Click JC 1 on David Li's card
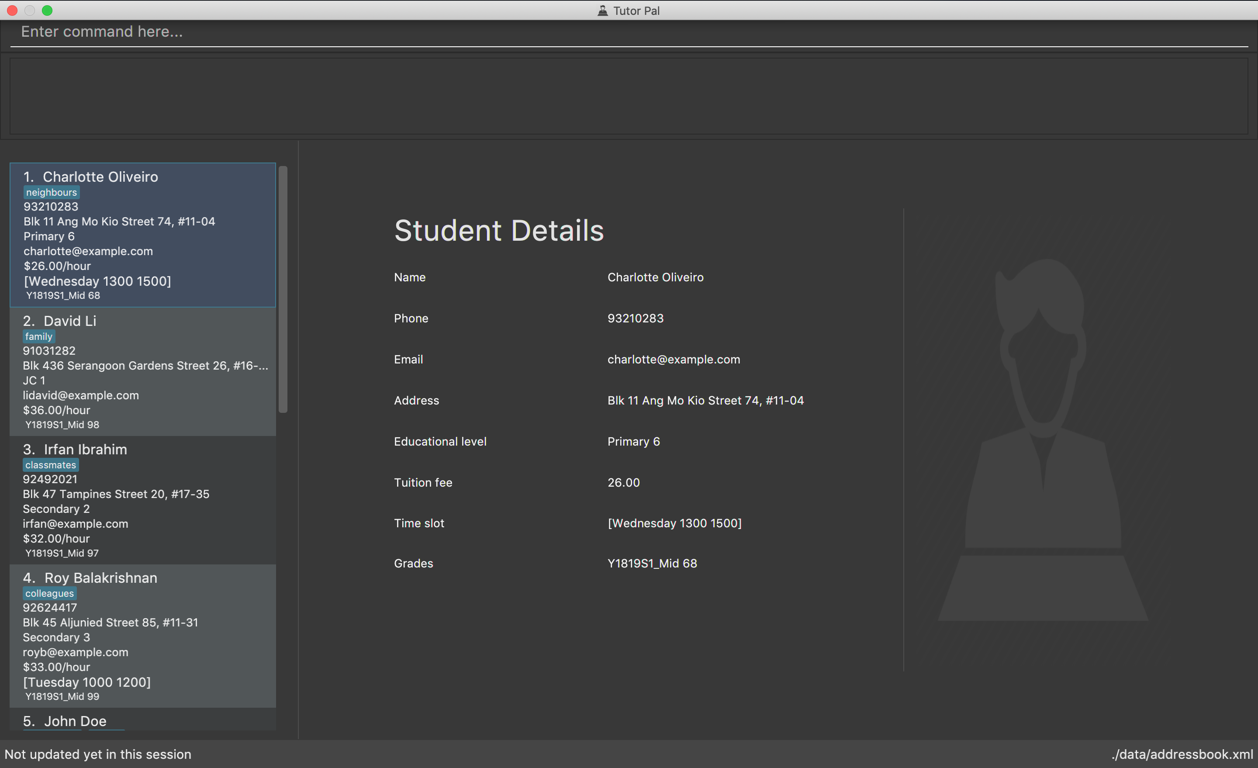Image resolution: width=1258 pixels, height=768 pixels. 34,381
